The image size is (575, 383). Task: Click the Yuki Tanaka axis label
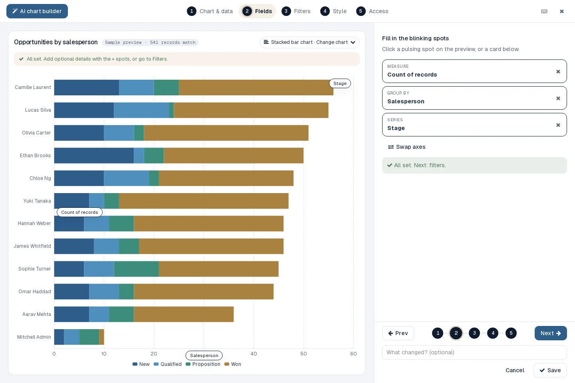pos(37,201)
